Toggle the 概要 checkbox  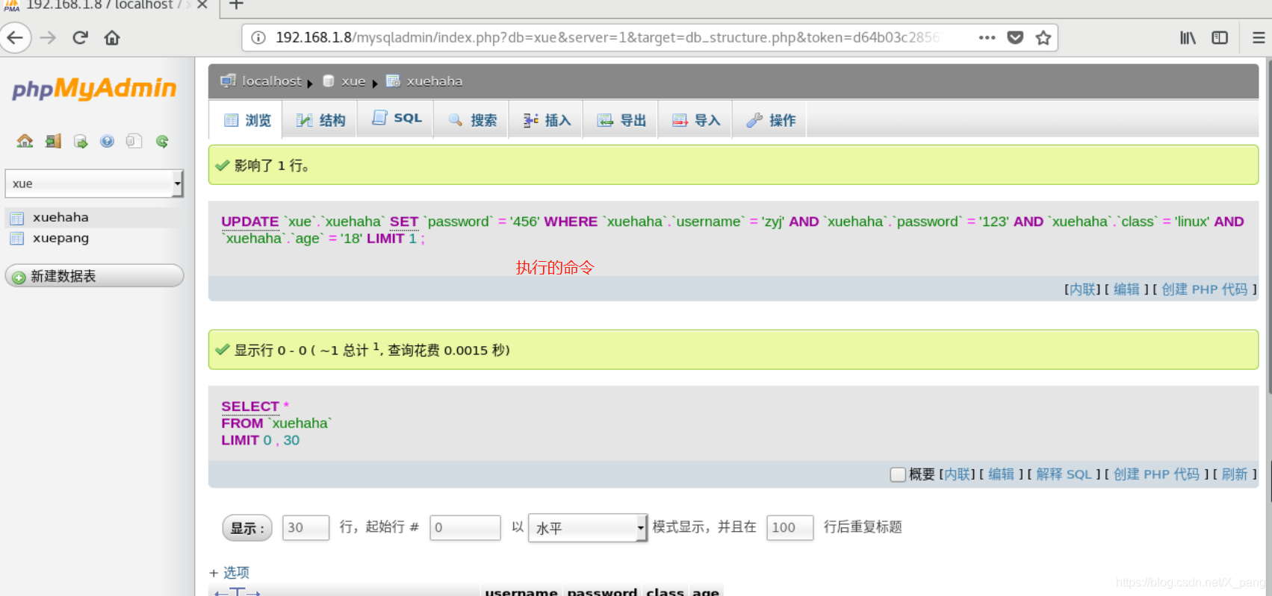(898, 474)
